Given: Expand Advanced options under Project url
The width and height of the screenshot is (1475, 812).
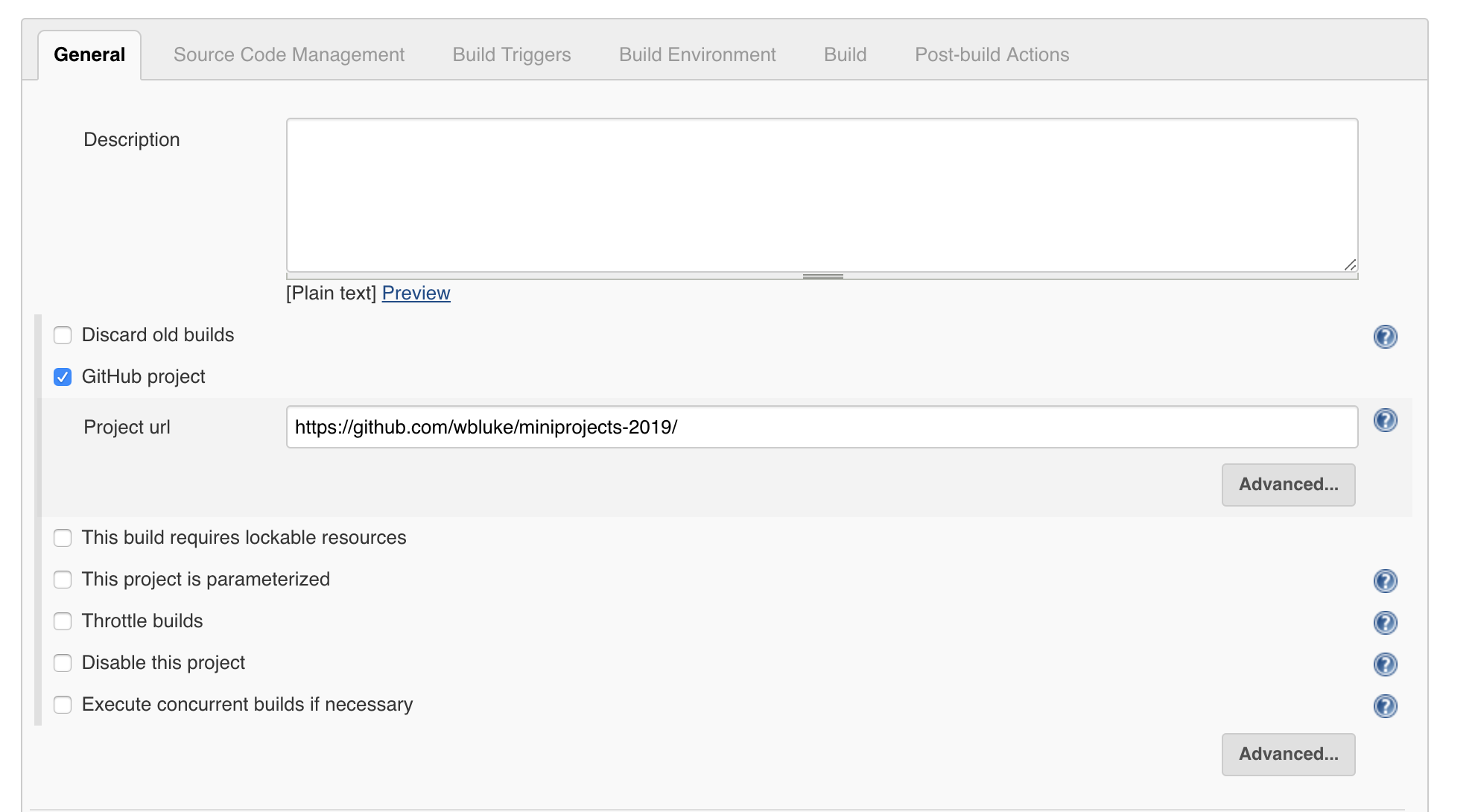Looking at the screenshot, I should (x=1288, y=485).
